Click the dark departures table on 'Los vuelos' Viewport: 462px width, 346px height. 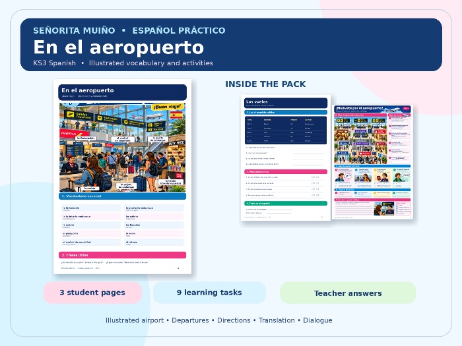pos(286,130)
